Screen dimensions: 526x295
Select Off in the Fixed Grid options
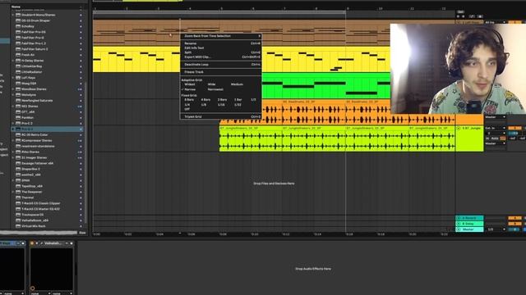(x=187, y=109)
